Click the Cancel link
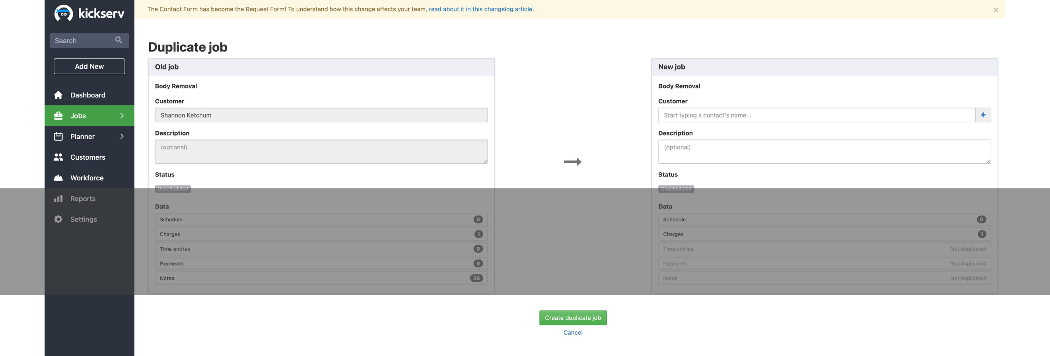The height and width of the screenshot is (356, 1050). tap(572, 333)
